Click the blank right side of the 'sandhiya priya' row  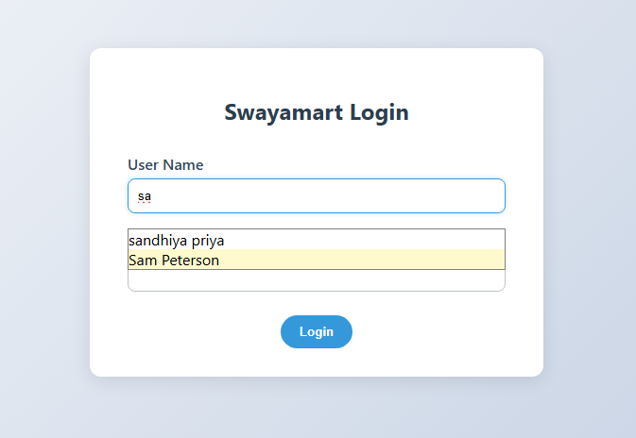click(397, 240)
